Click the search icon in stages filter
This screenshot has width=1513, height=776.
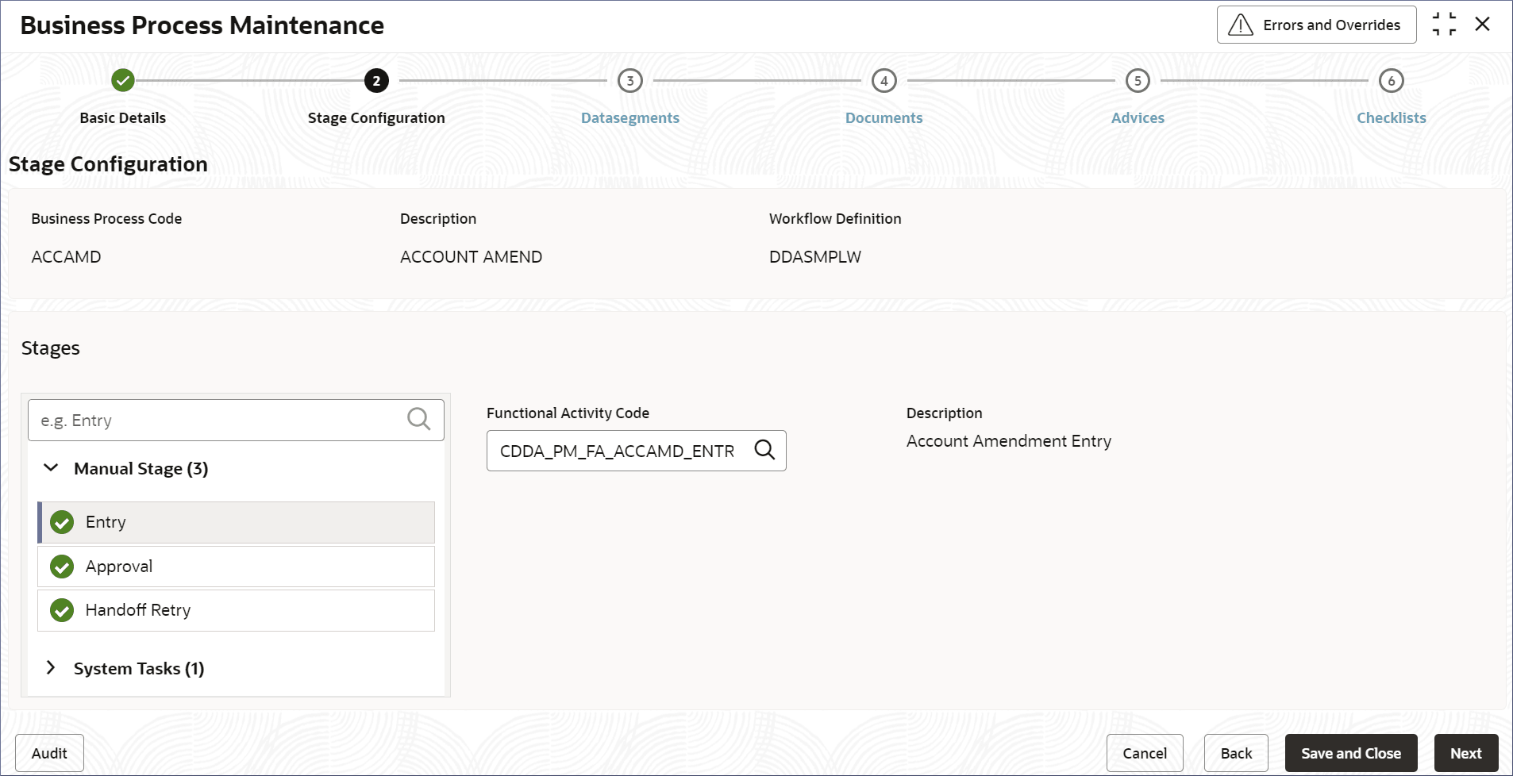418,419
